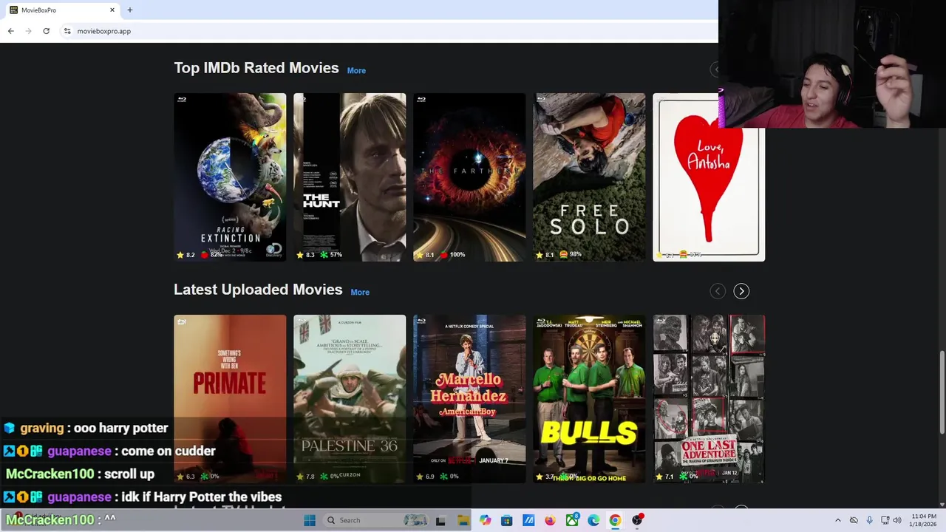Reload the MovieBoxPro page
946x532 pixels.
(46, 31)
